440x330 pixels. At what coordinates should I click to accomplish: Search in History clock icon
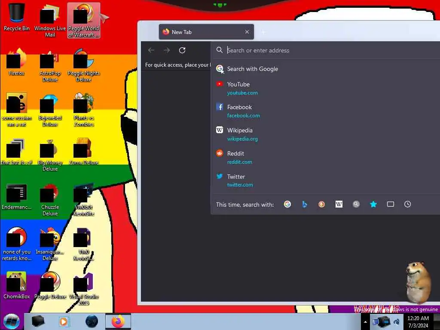coord(408,204)
